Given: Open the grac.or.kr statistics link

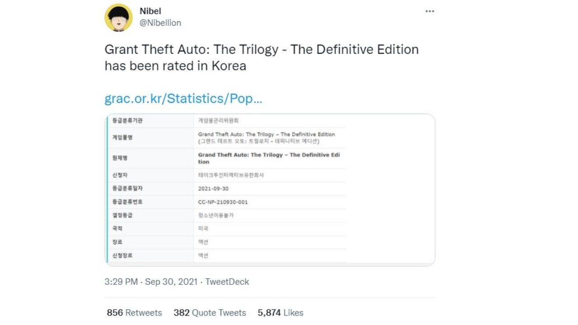Looking at the screenshot, I should coord(183,99).
